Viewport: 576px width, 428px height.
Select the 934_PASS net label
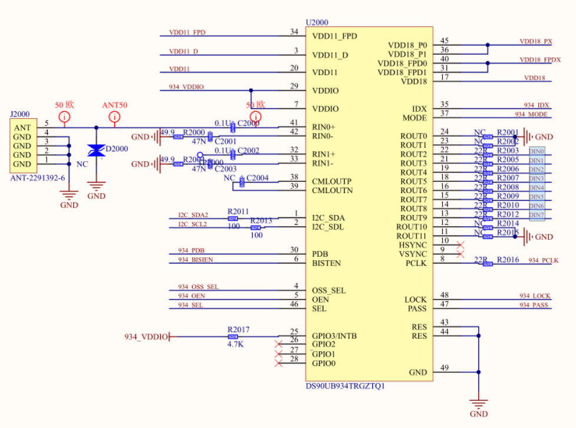click(534, 305)
